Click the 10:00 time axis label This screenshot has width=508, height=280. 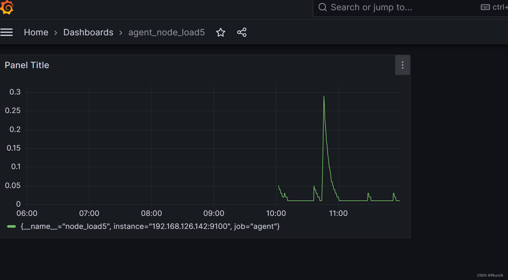pos(276,213)
